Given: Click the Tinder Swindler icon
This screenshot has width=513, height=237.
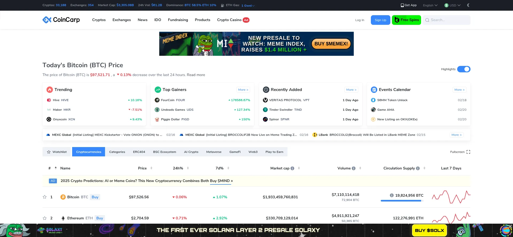Looking at the screenshot, I should [x=265, y=110].
